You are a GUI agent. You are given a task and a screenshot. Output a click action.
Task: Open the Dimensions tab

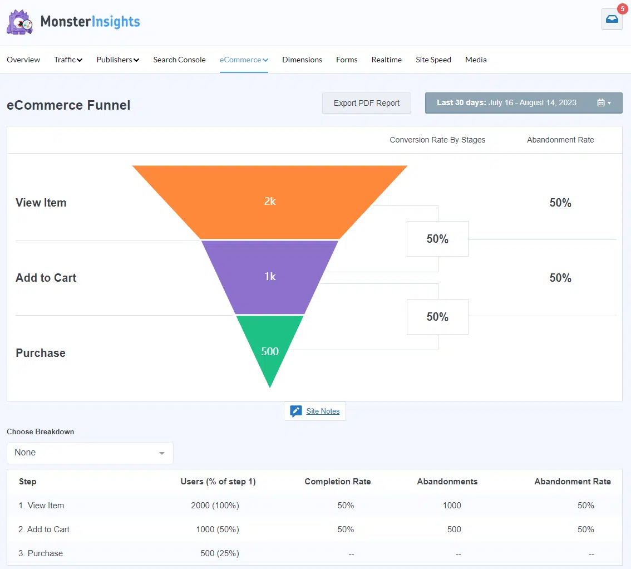click(x=302, y=60)
